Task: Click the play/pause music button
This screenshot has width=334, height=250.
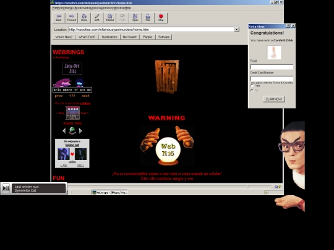Action: pyautogui.click(x=6, y=188)
